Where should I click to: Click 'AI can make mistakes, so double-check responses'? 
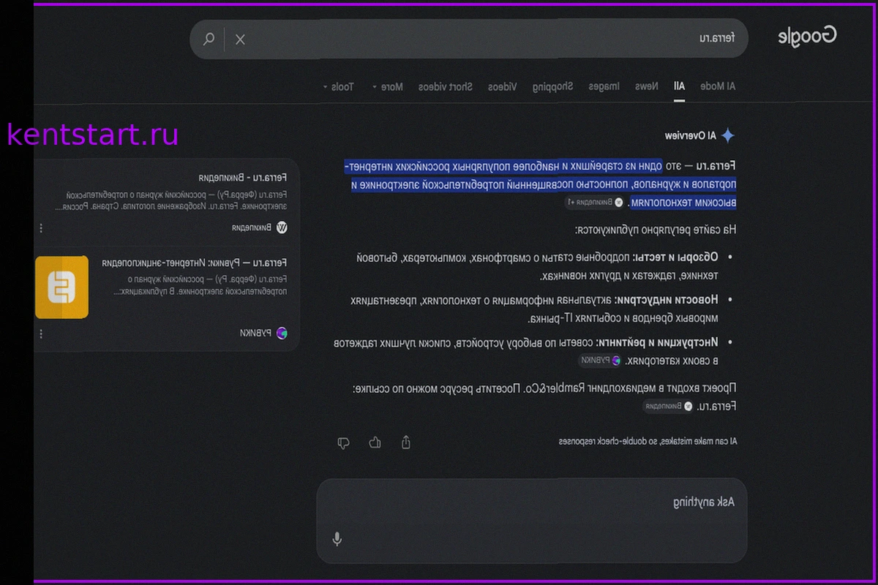(x=648, y=442)
